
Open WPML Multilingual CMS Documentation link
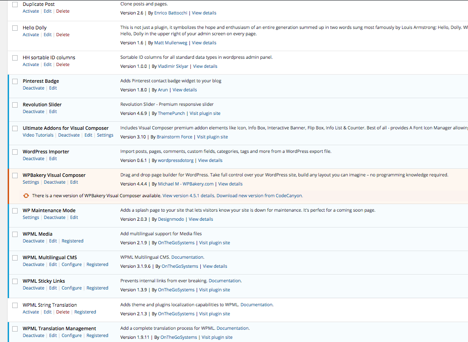(188, 257)
